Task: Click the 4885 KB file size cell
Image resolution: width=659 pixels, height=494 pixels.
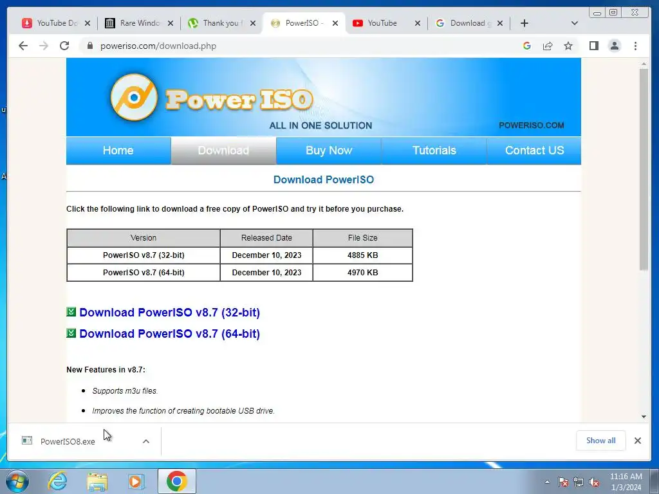Action: pyautogui.click(x=363, y=255)
